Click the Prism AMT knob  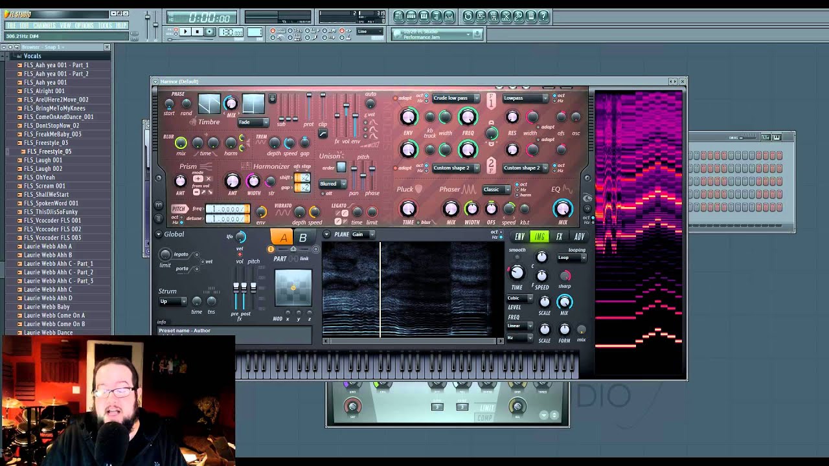tap(181, 182)
